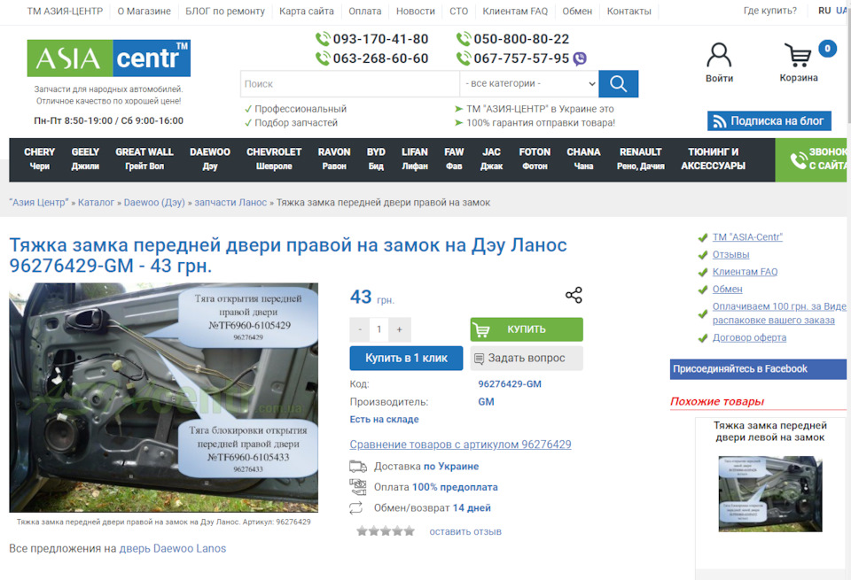
Task: Click the star rating icons
Action: point(386,531)
